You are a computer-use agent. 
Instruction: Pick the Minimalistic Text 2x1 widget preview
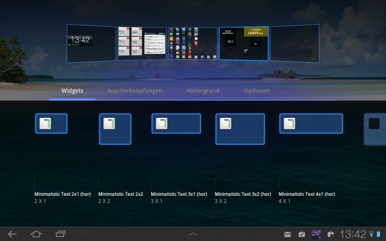point(51,124)
